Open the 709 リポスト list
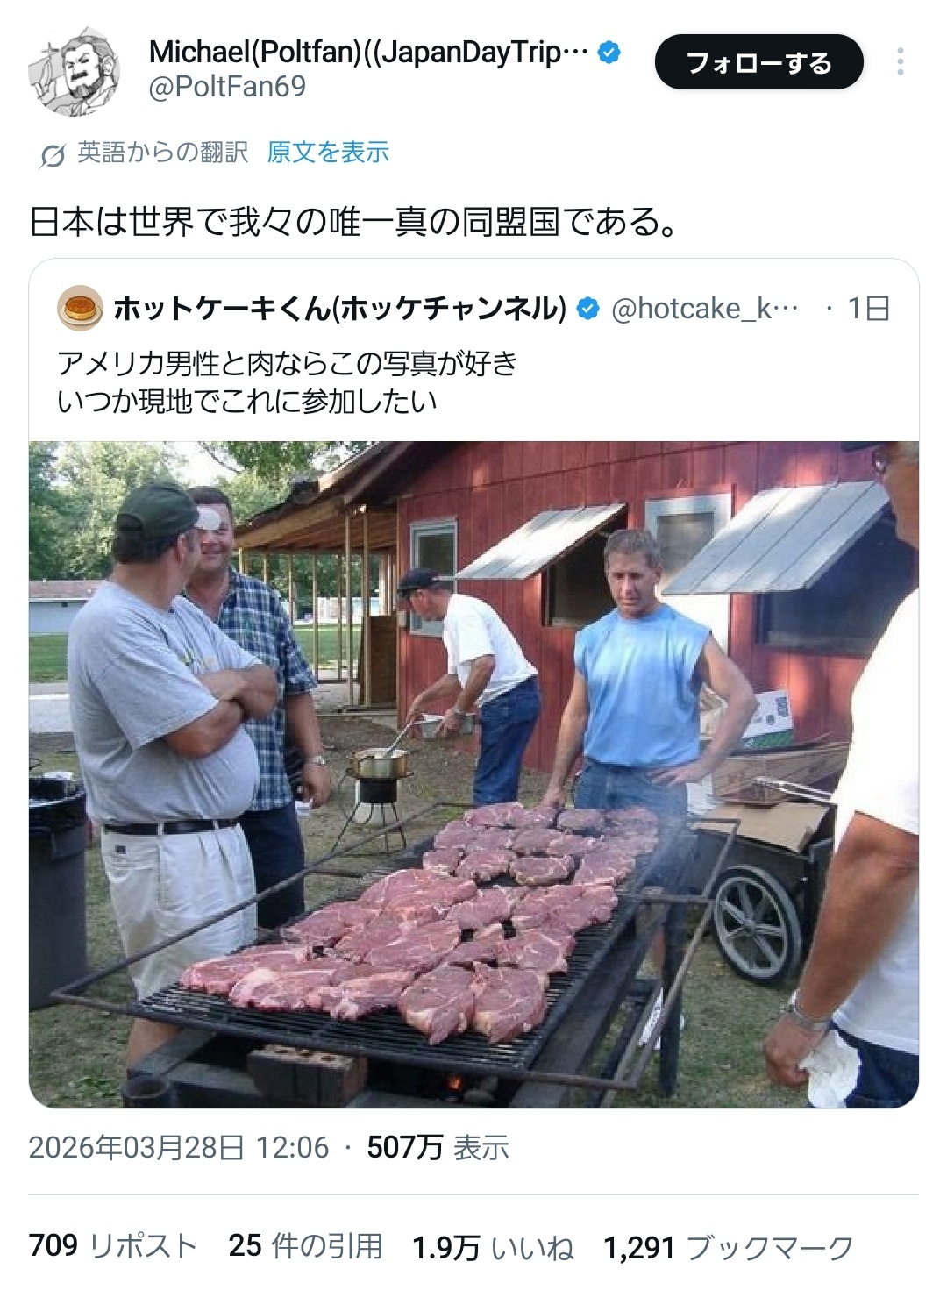This screenshot has height=1290, width=947. pyautogui.click(x=113, y=1246)
